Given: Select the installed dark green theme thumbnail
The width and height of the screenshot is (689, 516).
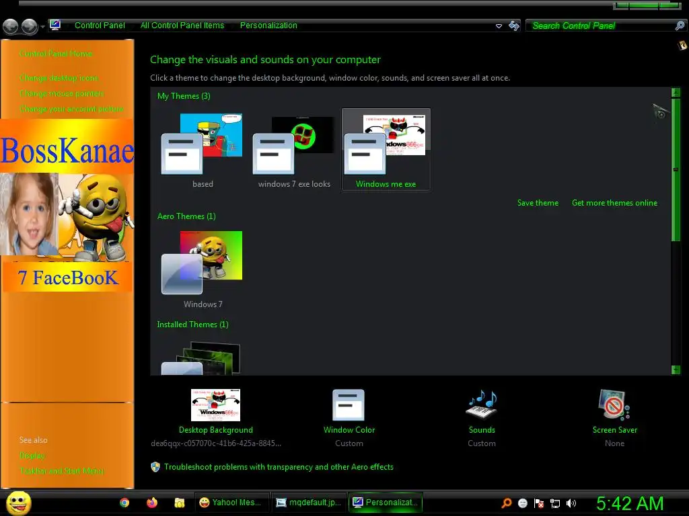Looking at the screenshot, I should click(201, 358).
